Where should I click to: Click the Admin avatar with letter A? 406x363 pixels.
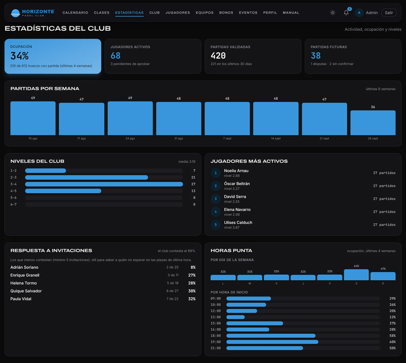[359, 13]
